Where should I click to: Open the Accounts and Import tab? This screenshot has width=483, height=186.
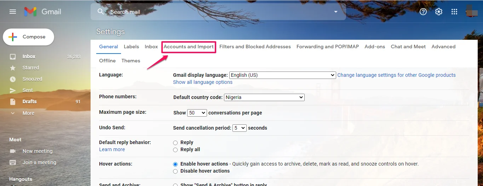[x=189, y=46]
